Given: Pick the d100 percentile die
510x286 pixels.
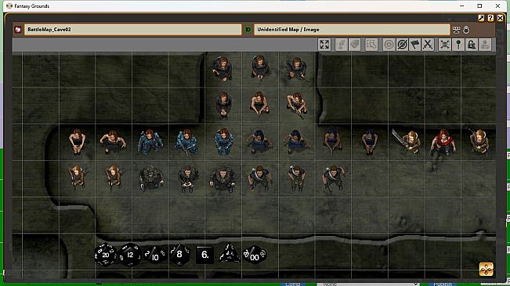Looking at the screenshot, I should coord(255,256).
